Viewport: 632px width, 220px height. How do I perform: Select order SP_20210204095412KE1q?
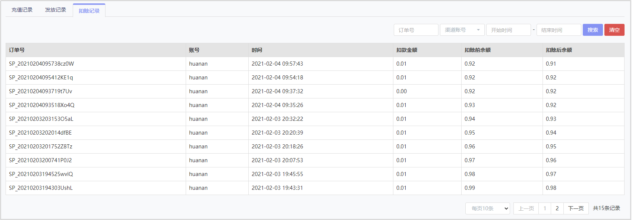coord(41,78)
